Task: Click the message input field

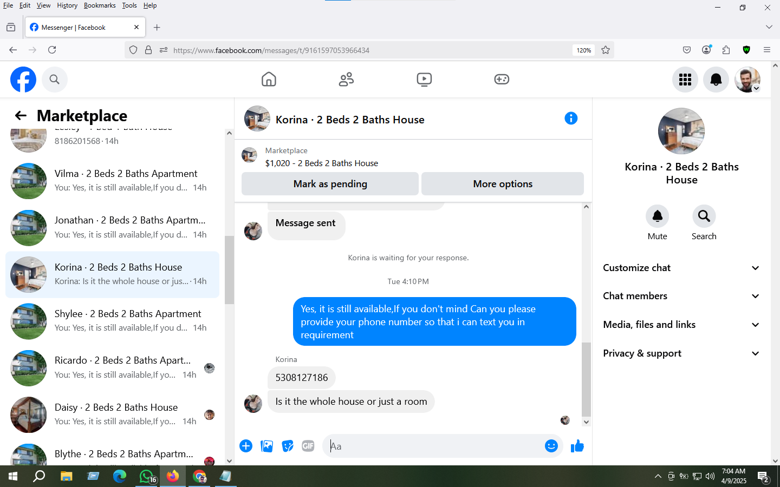Action: click(434, 446)
